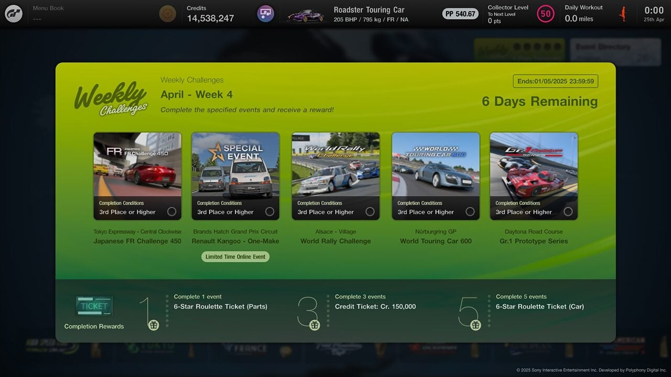The height and width of the screenshot is (377, 671).
Task: Click the Daytona Road Course track name
Action: 534,231
